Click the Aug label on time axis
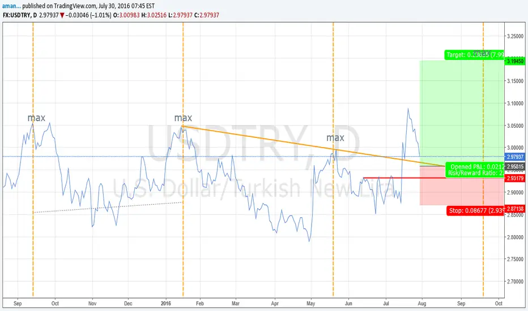The image size is (528, 311). click(x=422, y=303)
